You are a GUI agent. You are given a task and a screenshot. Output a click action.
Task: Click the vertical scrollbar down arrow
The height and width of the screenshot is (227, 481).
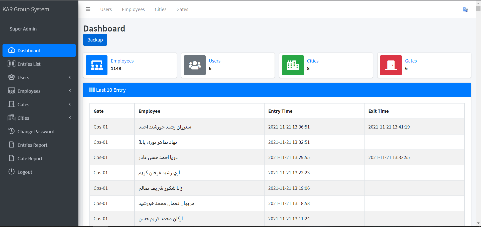coord(478,224)
